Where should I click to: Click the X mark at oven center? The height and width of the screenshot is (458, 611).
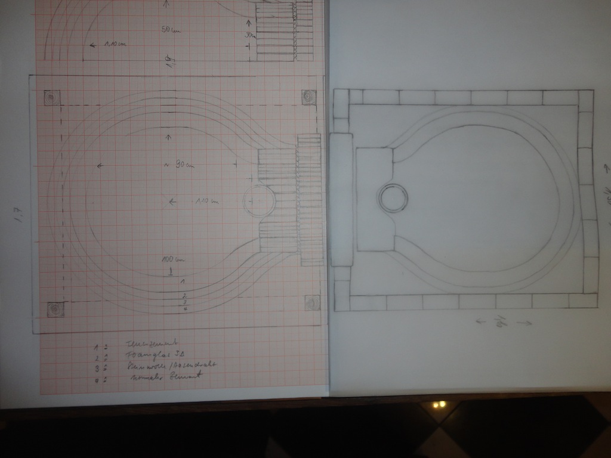point(172,202)
